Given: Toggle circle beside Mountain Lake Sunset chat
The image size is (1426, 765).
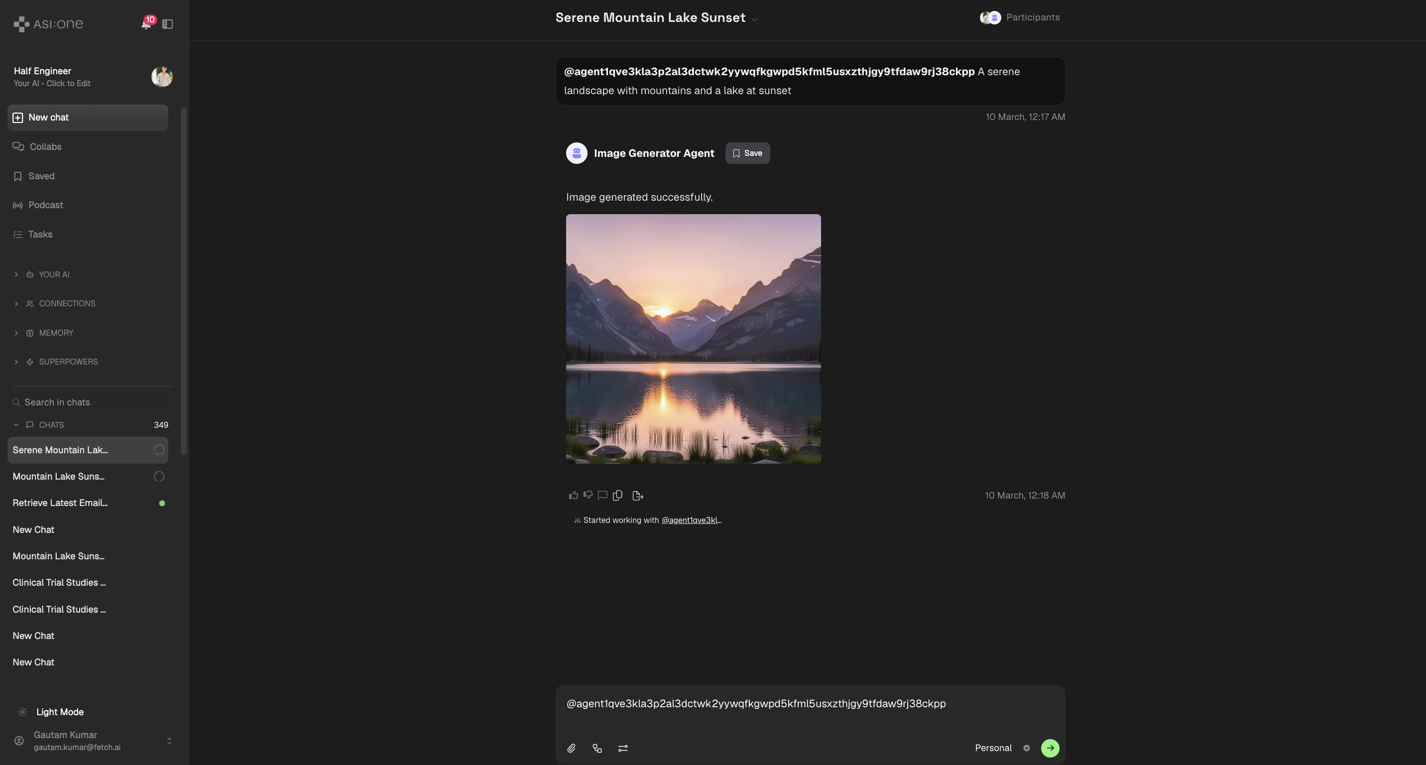Looking at the screenshot, I should click(159, 477).
